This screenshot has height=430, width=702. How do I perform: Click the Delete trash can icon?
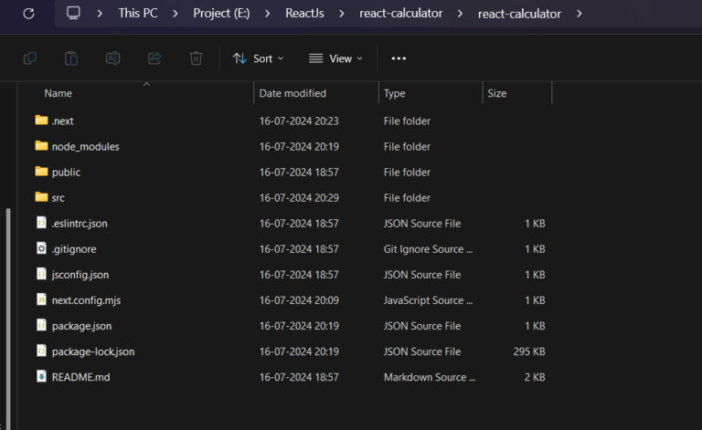[x=197, y=58]
